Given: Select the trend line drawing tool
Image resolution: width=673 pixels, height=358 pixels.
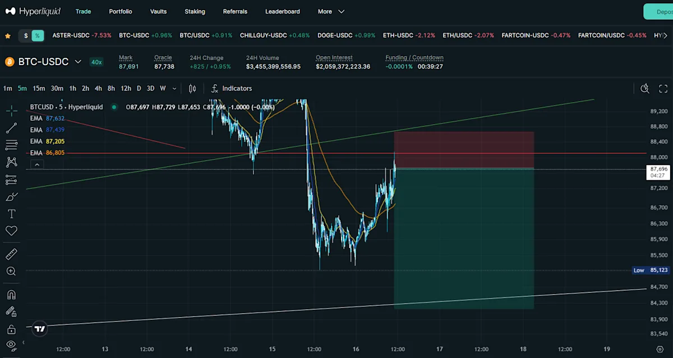Looking at the screenshot, I should 11,128.
